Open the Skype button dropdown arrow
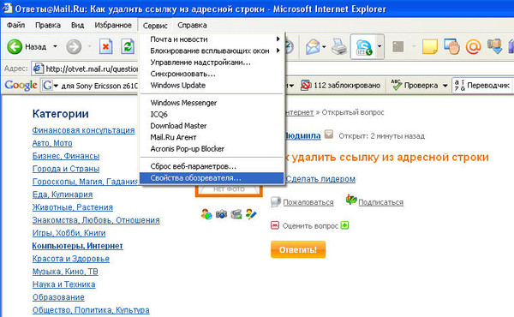 pos(380,46)
